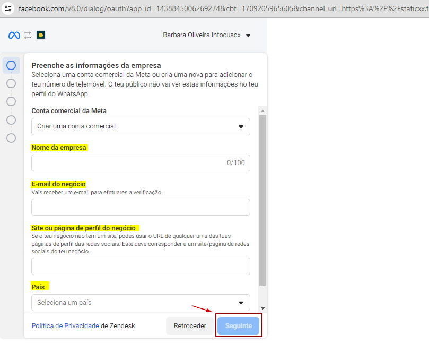
Task: Open the Política de Privacidade link
Action: coord(65,326)
